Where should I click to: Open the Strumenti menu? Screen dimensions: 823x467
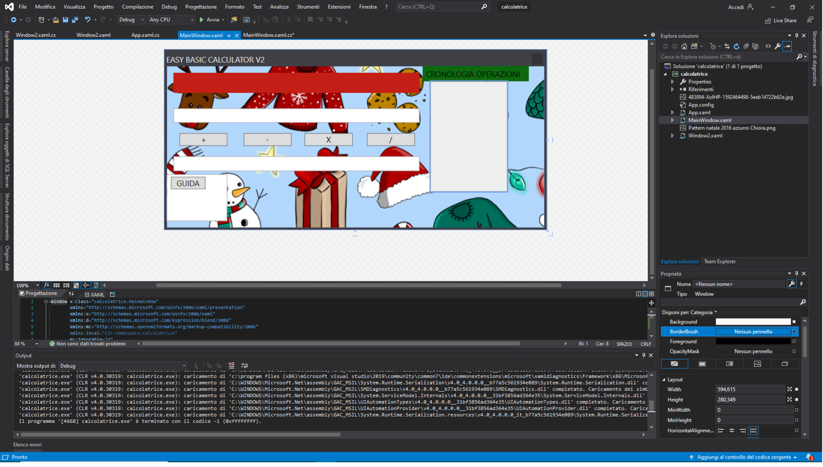[308, 7]
